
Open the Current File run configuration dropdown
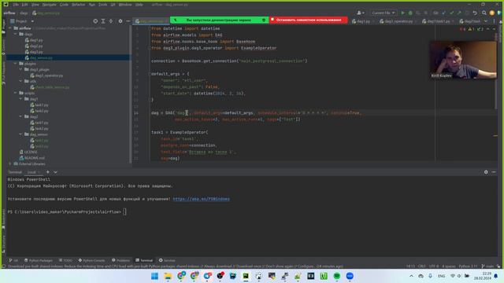pos(384,13)
